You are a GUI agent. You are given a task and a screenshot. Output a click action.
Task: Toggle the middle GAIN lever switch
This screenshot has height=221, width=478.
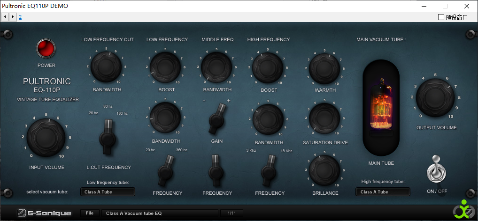pos(217,118)
